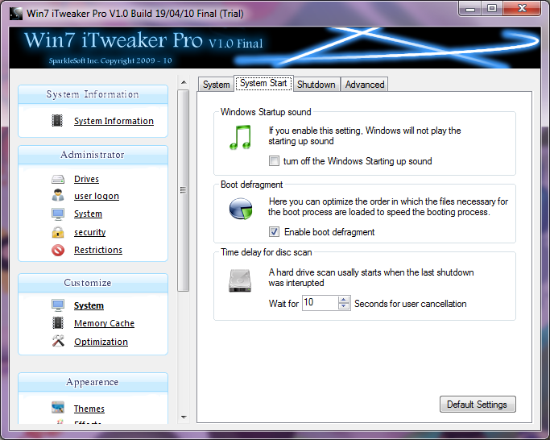The height and width of the screenshot is (440, 550).
Task: Close the Win7 iTweaker Pro window
Action: (x=522, y=8)
